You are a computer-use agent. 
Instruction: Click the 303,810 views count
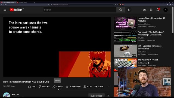(x=9, y=86)
